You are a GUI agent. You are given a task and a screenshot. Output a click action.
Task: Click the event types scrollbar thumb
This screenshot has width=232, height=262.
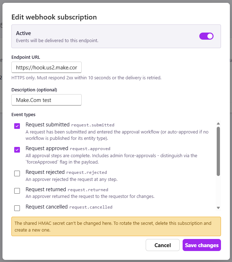(x=218, y=152)
